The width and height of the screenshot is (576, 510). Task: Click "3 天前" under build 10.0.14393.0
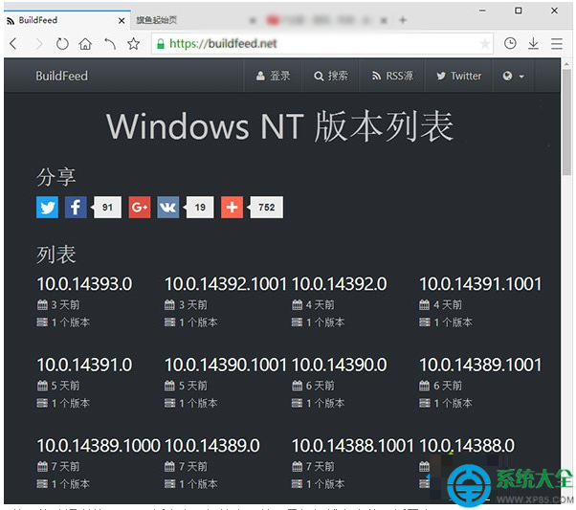pyautogui.click(x=65, y=304)
